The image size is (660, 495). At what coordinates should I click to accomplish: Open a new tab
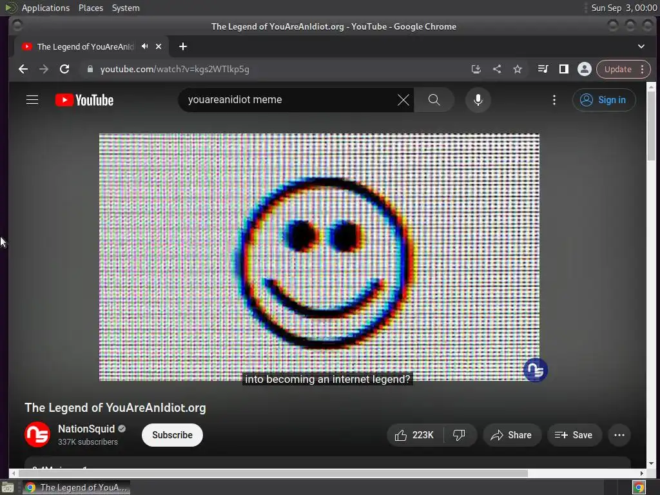click(x=182, y=46)
